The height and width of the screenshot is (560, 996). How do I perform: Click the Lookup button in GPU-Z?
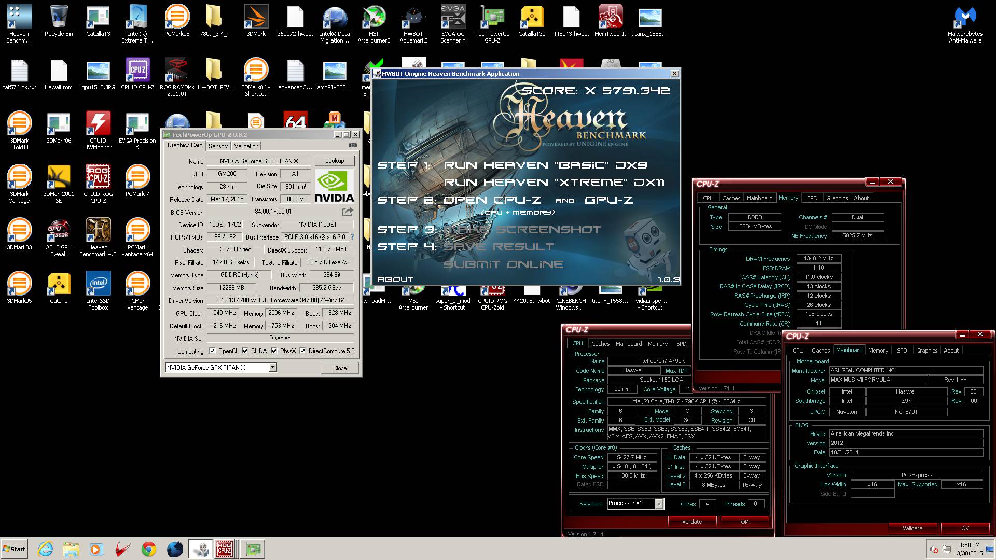pyautogui.click(x=335, y=161)
